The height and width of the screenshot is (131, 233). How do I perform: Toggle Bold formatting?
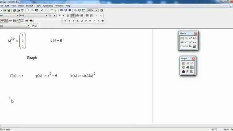point(59,15)
